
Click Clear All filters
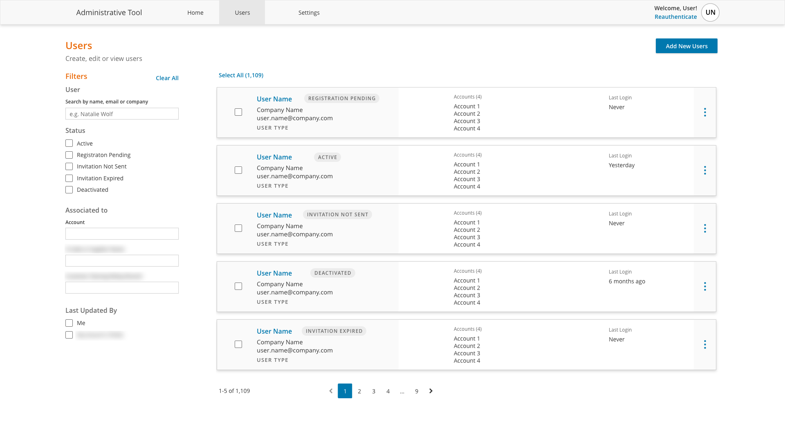(x=167, y=78)
